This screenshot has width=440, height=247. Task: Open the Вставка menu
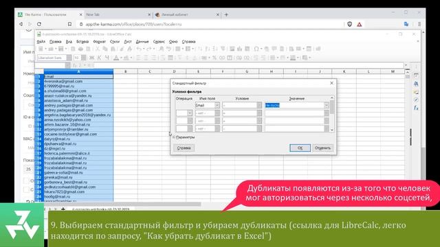(82, 41)
